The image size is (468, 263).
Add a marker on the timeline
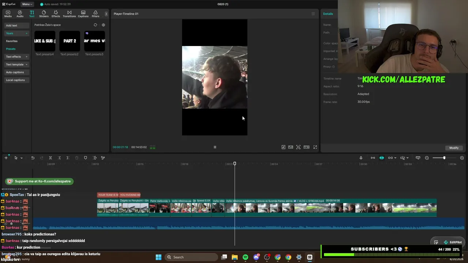86,158
